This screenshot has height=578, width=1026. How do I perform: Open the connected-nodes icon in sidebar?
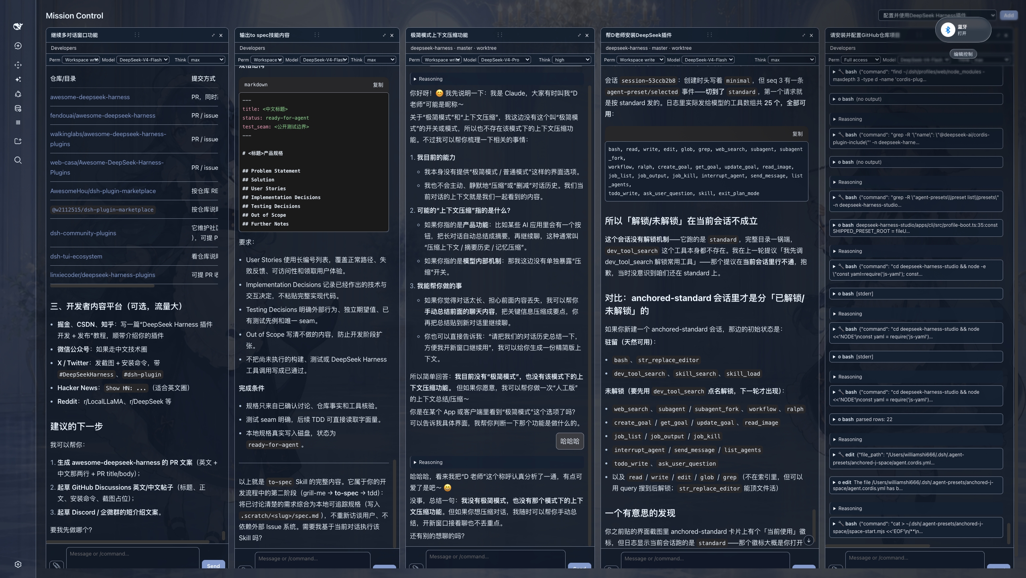coord(18,94)
